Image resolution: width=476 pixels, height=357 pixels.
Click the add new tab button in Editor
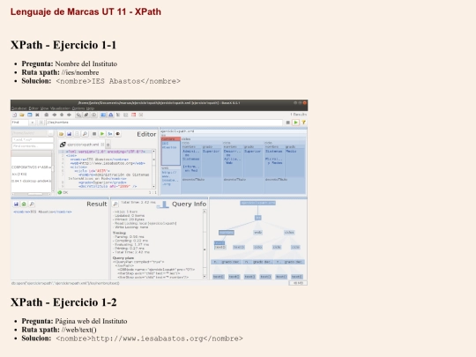click(x=108, y=145)
